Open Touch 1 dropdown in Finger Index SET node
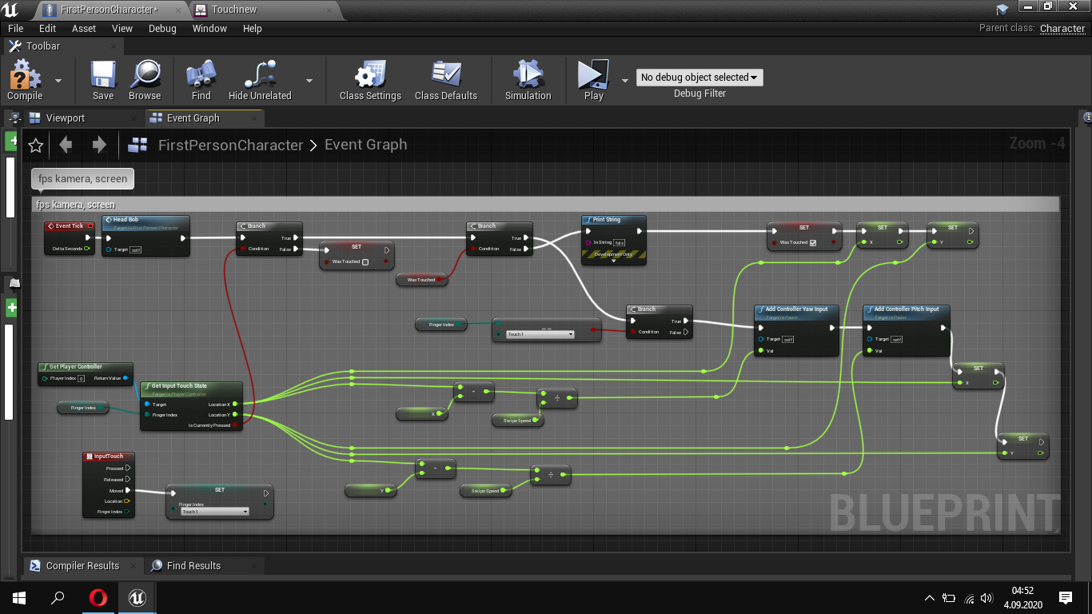Image resolution: width=1092 pixels, height=614 pixels. coord(214,511)
